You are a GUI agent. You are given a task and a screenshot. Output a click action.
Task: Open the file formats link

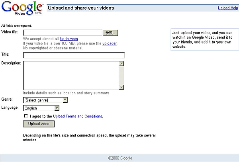[69, 39]
